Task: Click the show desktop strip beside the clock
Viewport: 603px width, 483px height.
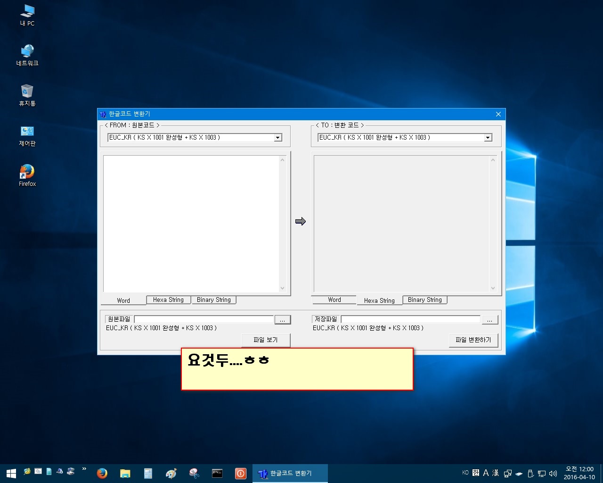Action: pos(602,473)
